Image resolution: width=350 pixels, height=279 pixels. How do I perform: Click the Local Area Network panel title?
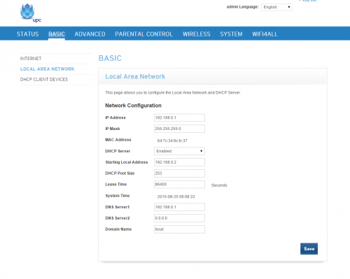coord(135,76)
